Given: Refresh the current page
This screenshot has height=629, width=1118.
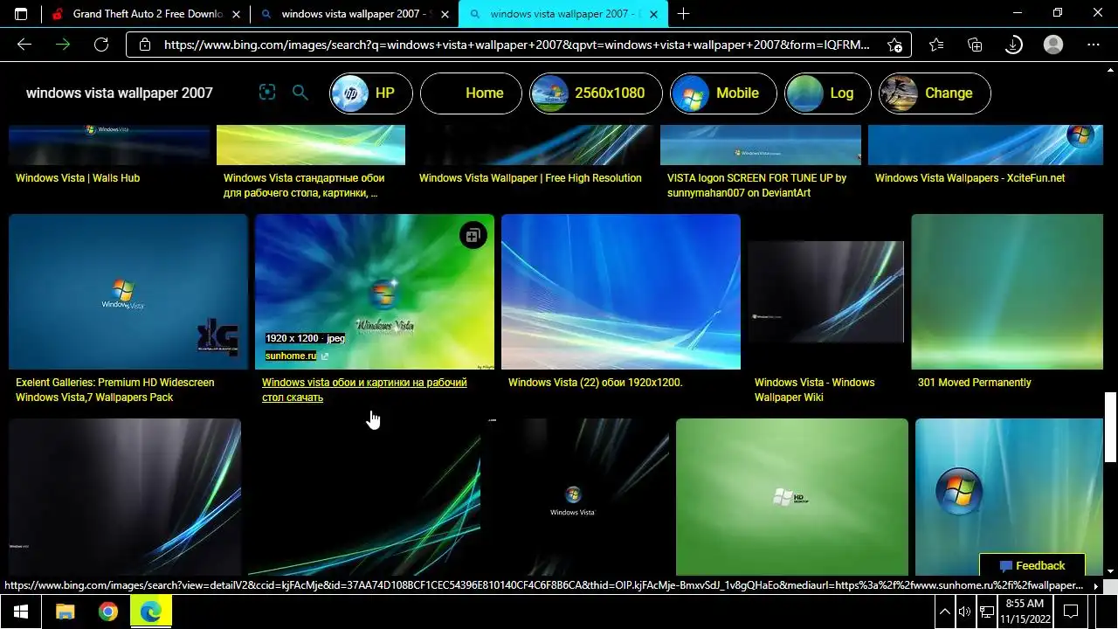Looking at the screenshot, I should (101, 45).
